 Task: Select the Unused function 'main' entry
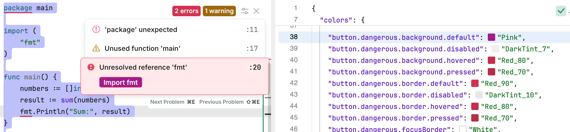click(x=142, y=48)
